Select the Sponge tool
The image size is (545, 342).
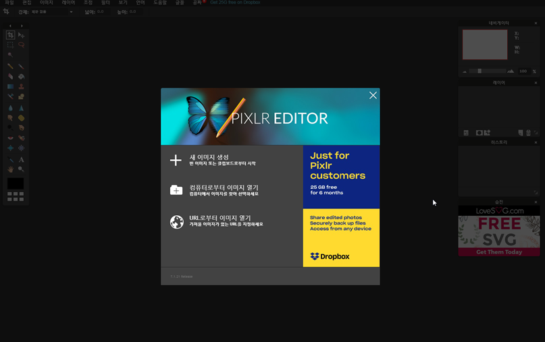click(21, 118)
